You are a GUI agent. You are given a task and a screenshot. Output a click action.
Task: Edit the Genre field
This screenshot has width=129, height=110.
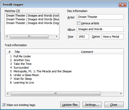pos(113,37)
